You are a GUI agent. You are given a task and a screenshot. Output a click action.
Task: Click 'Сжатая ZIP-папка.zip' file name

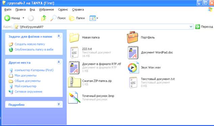(x=97, y=81)
